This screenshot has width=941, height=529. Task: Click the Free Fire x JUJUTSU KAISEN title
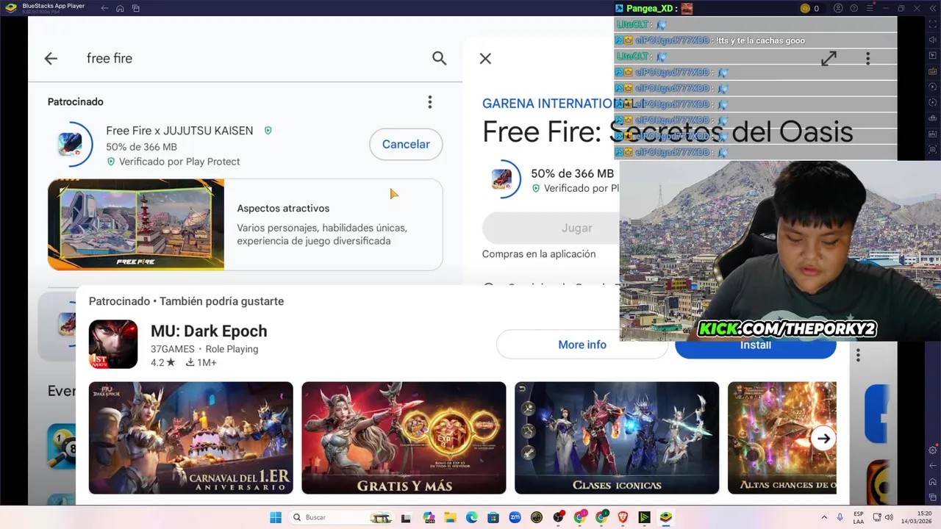(179, 131)
